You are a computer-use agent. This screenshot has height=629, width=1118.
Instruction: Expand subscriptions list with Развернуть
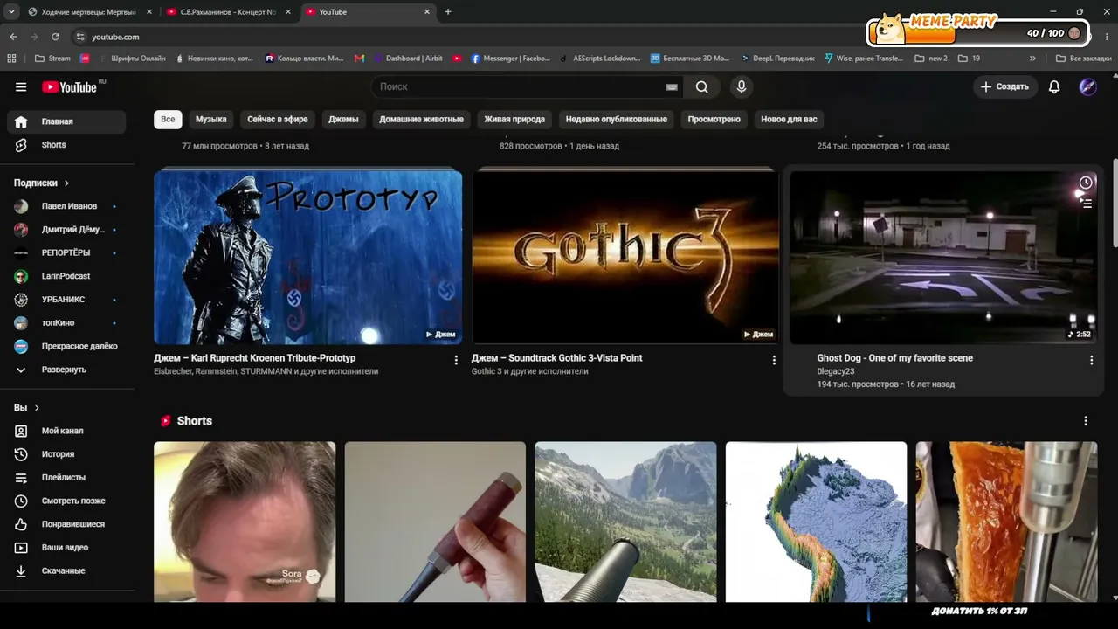tap(66, 370)
